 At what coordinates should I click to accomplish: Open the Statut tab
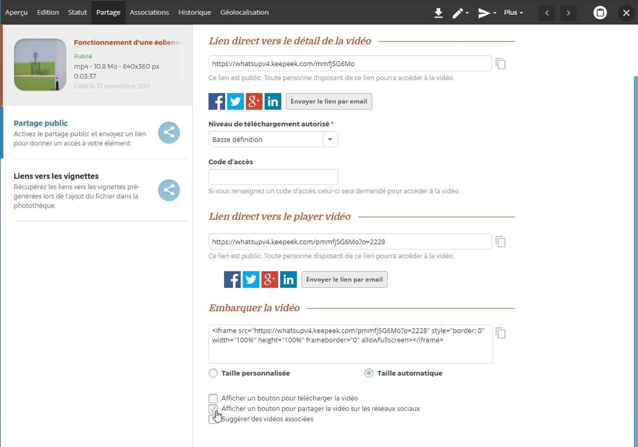[77, 12]
